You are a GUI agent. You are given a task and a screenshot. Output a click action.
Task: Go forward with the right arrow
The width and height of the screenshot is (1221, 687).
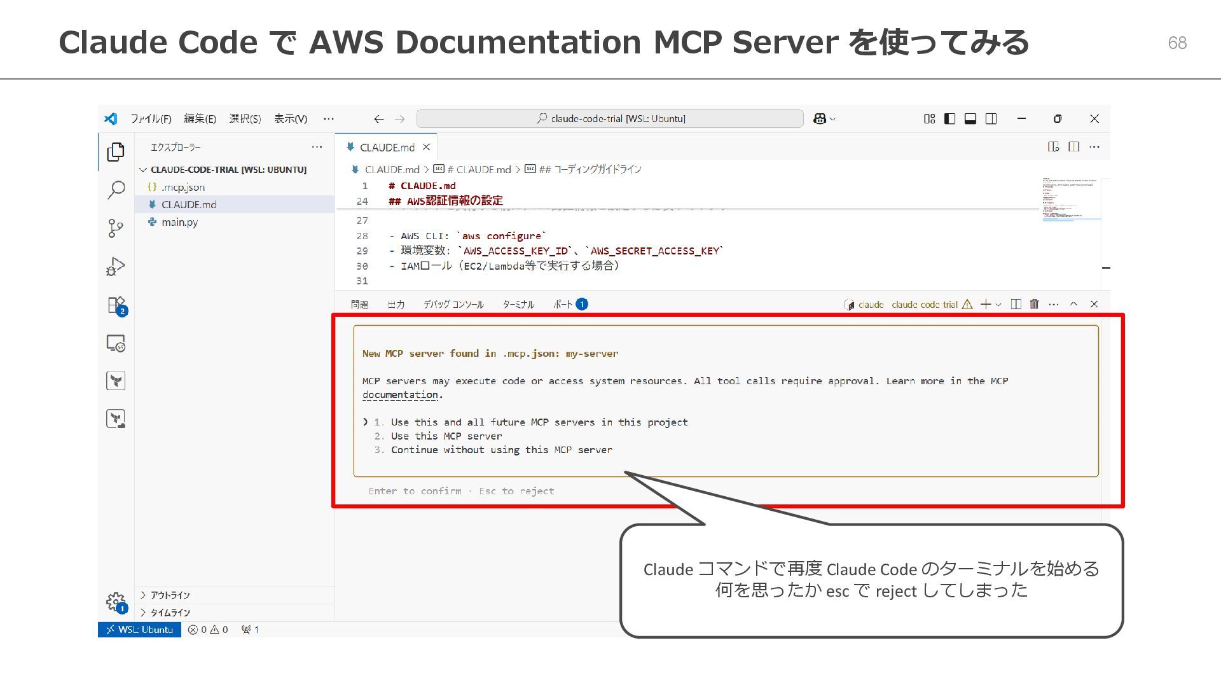point(399,119)
